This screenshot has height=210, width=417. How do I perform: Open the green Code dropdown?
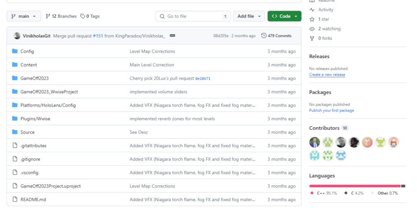click(284, 16)
